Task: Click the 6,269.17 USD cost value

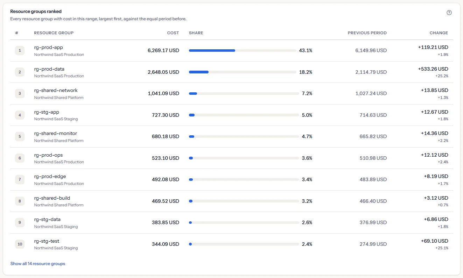Action: click(x=163, y=50)
